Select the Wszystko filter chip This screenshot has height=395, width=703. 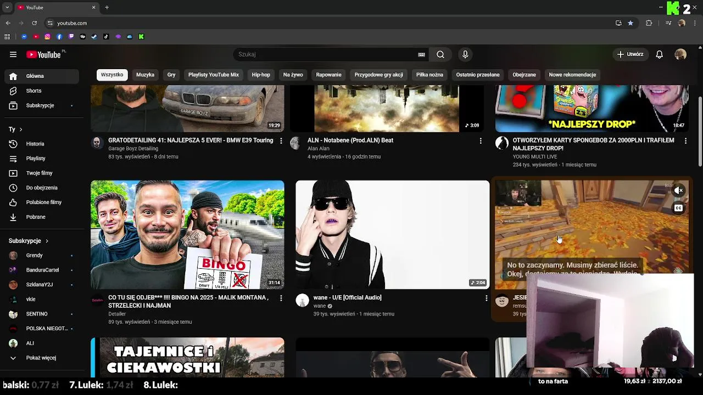coord(112,75)
